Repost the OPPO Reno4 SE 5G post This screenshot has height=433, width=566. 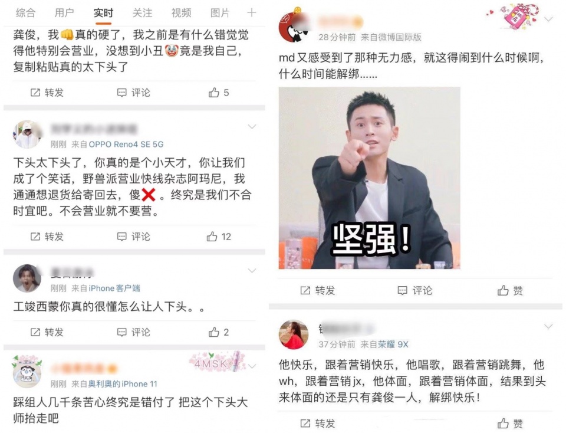click(x=47, y=237)
